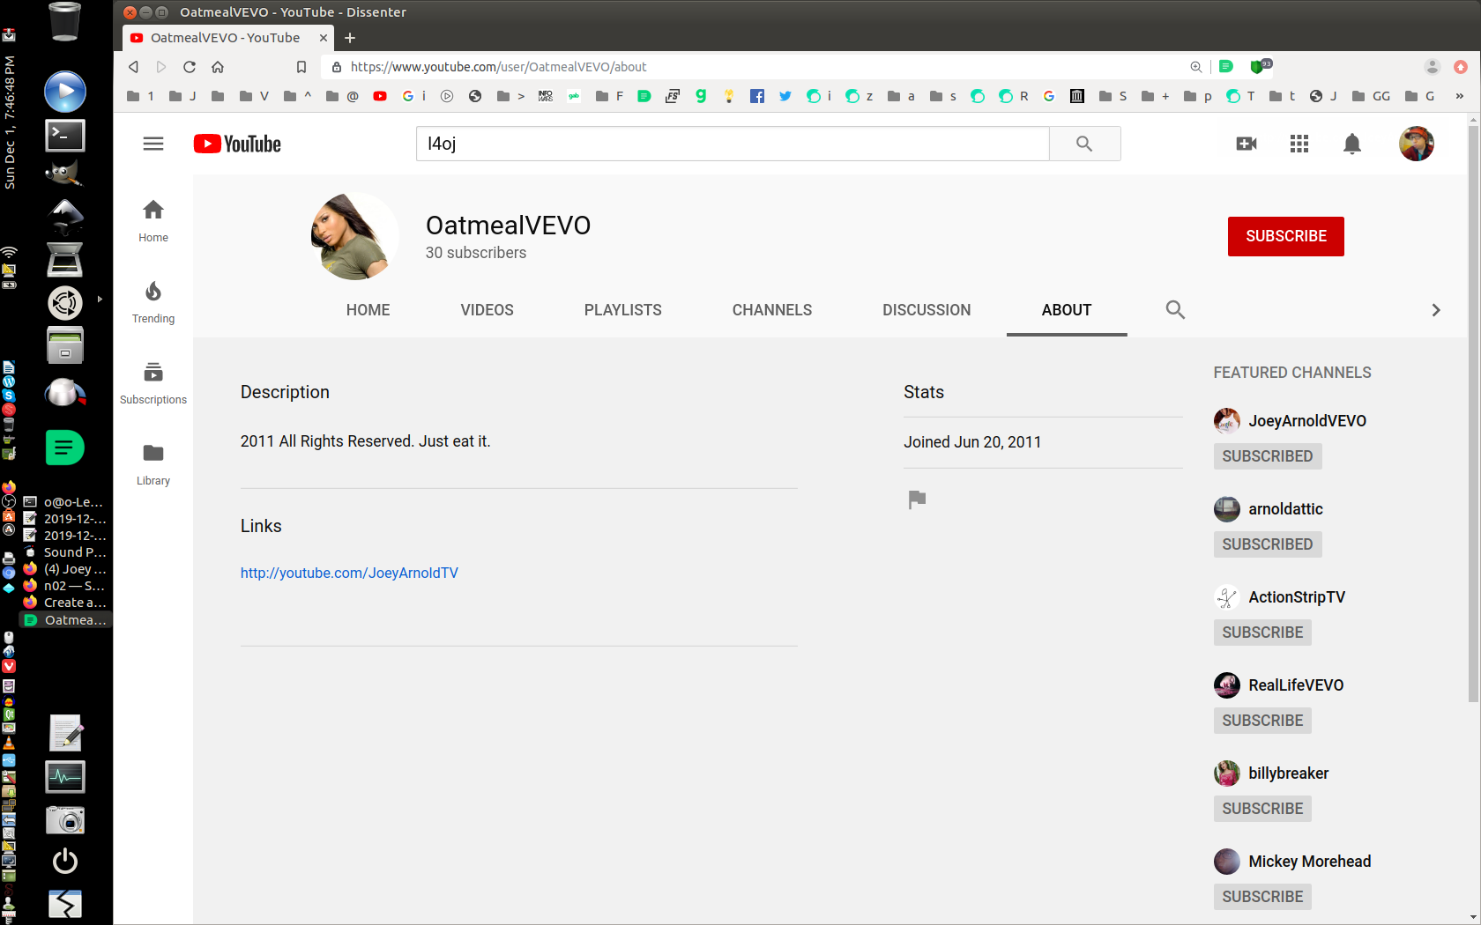1481x925 pixels.
Task: Click the channel search magnifier icon
Action: [1175, 309]
